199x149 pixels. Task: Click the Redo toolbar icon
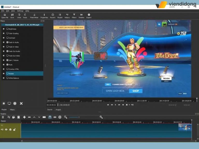pos(25,16)
